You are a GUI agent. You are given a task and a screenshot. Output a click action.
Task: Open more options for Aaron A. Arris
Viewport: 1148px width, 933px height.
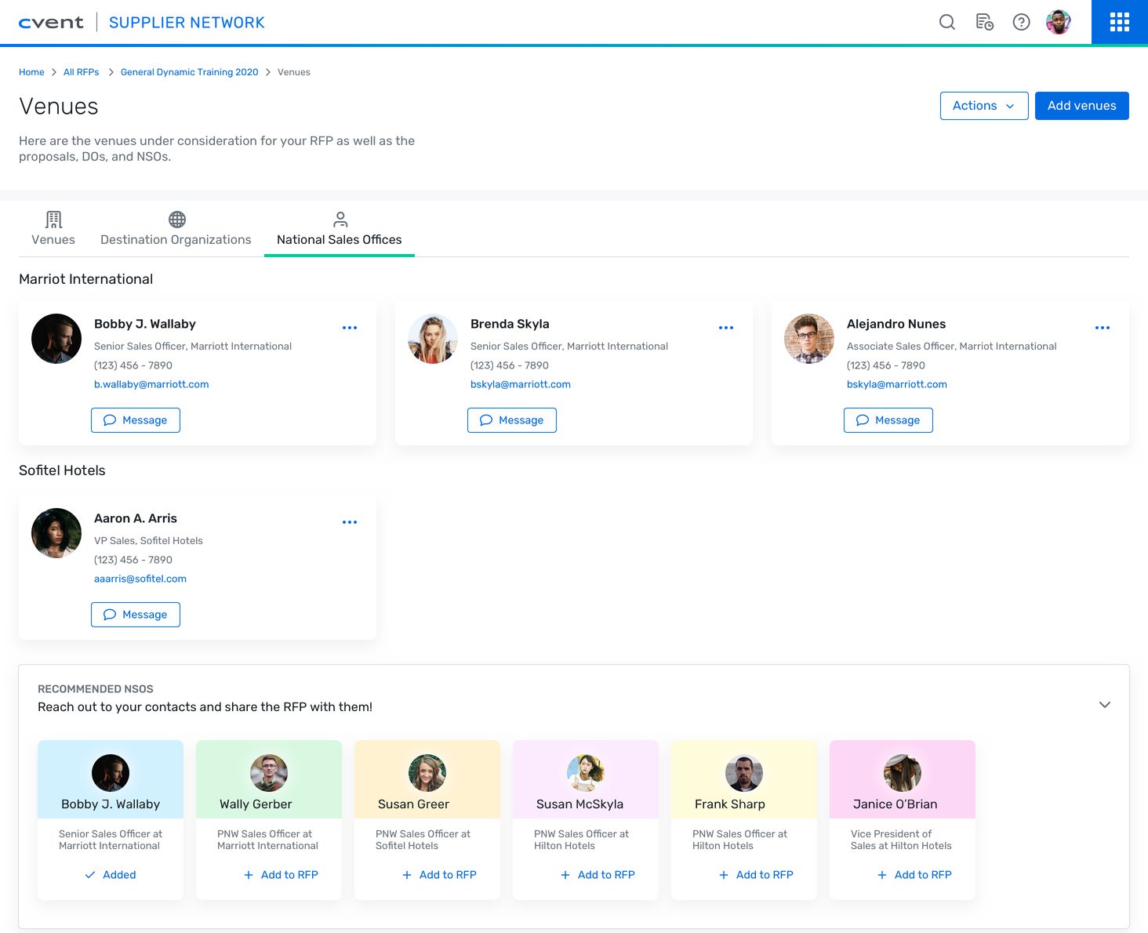[350, 522]
